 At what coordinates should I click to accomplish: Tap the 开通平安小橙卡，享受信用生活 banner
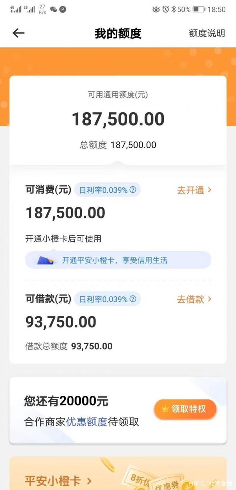(x=118, y=260)
